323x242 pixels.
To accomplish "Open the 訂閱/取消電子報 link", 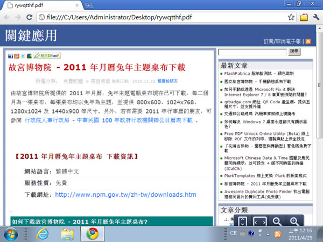I will tap(282, 41).
